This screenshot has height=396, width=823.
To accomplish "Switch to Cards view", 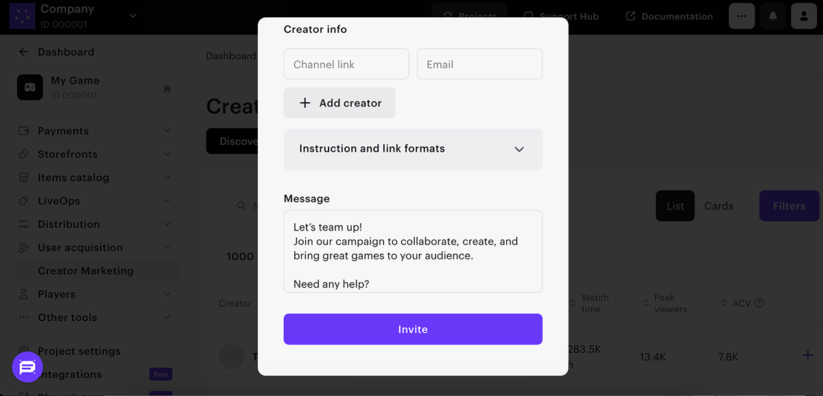I will [719, 206].
